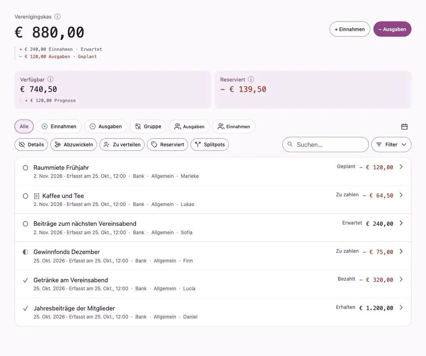Screen dimensions: 426x356
Task: Open the calendar date picker icon
Action: point(404,126)
